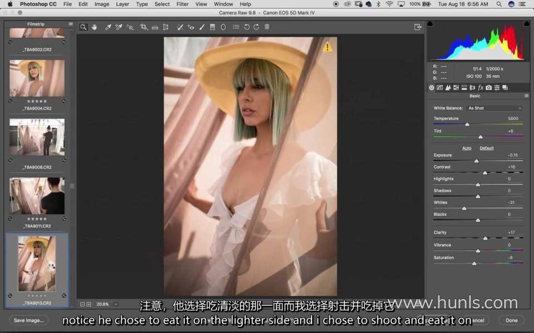Click the Default tone link
The width and height of the screenshot is (534, 333).
(487, 148)
